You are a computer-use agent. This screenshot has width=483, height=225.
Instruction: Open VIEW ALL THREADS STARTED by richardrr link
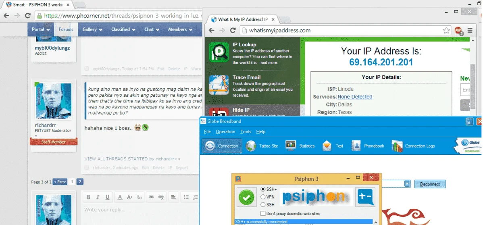[x=133, y=159]
